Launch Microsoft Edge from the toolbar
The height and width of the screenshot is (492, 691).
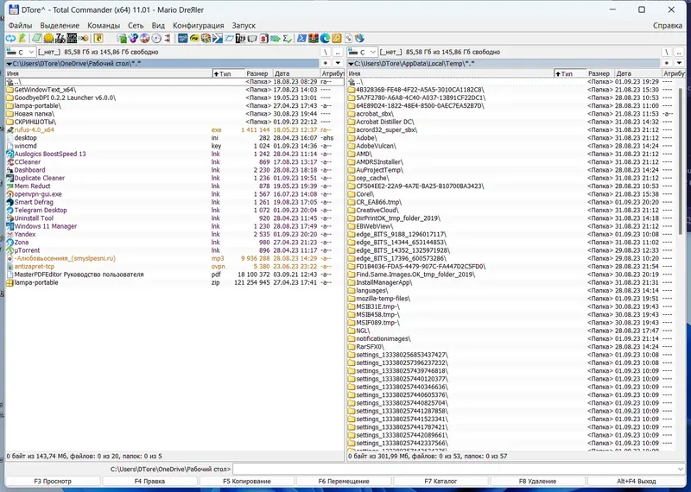click(x=324, y=38)
